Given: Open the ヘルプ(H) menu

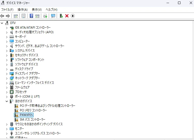Looking at the screenshot, I should [51, 9].
